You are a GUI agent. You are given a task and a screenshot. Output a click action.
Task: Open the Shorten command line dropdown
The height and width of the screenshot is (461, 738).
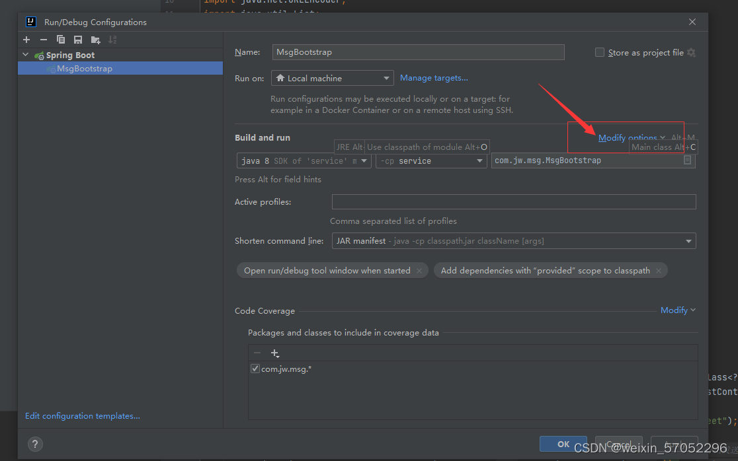pyautogui.click(x=688, y=240)
